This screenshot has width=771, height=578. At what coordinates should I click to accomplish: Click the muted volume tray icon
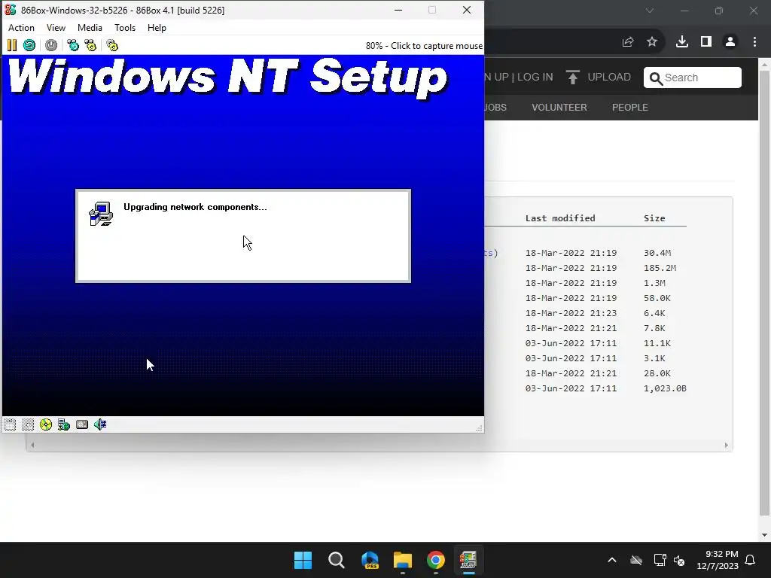pyautogui.click(x=680, y=560)
